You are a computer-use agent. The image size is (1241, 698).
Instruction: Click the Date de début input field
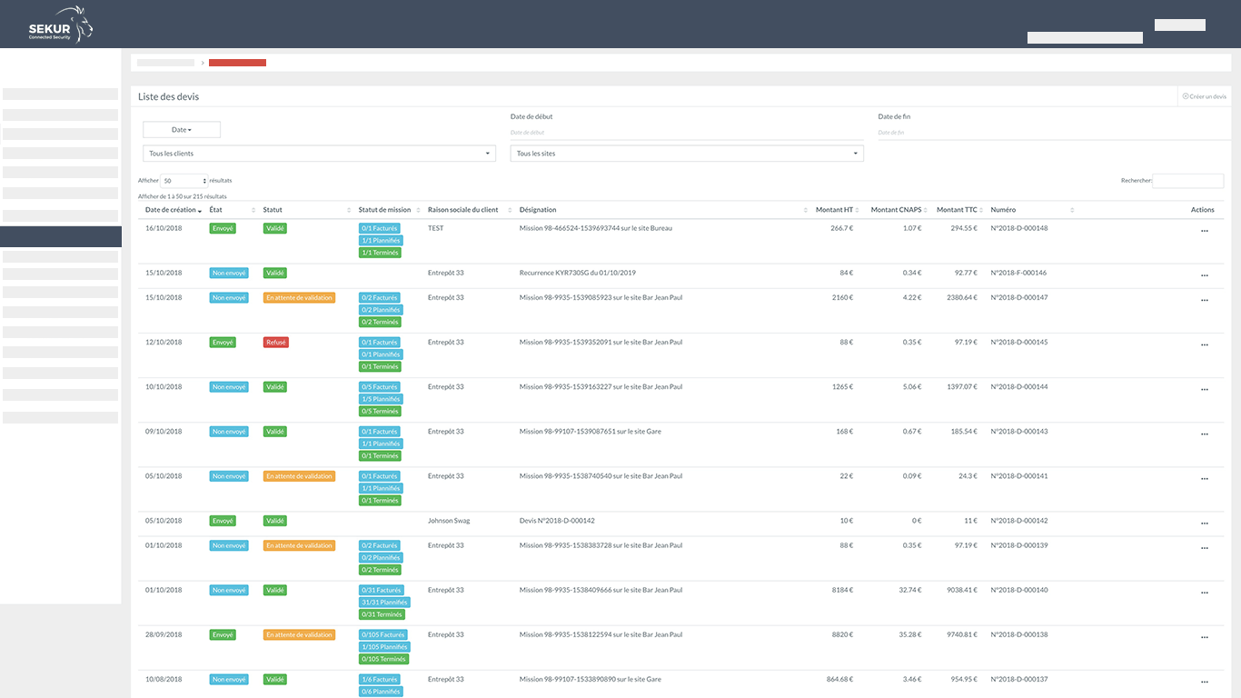click(x=686, y=133)
